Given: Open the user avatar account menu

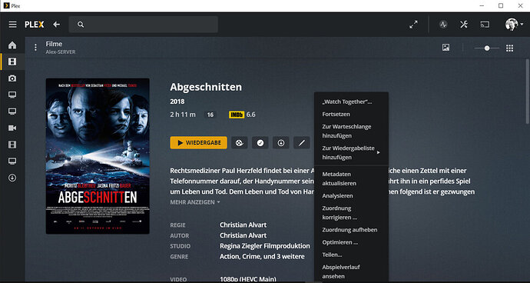Looking at the screenshot, I should [x=514, y=25].
